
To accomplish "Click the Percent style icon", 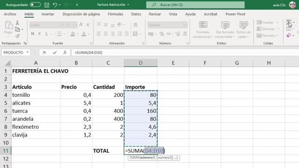I will (x=162, y=34).
